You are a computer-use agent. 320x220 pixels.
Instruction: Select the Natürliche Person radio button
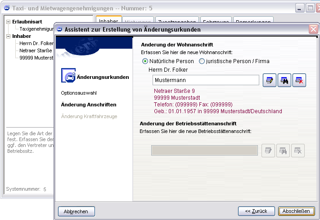pos(145,61)
